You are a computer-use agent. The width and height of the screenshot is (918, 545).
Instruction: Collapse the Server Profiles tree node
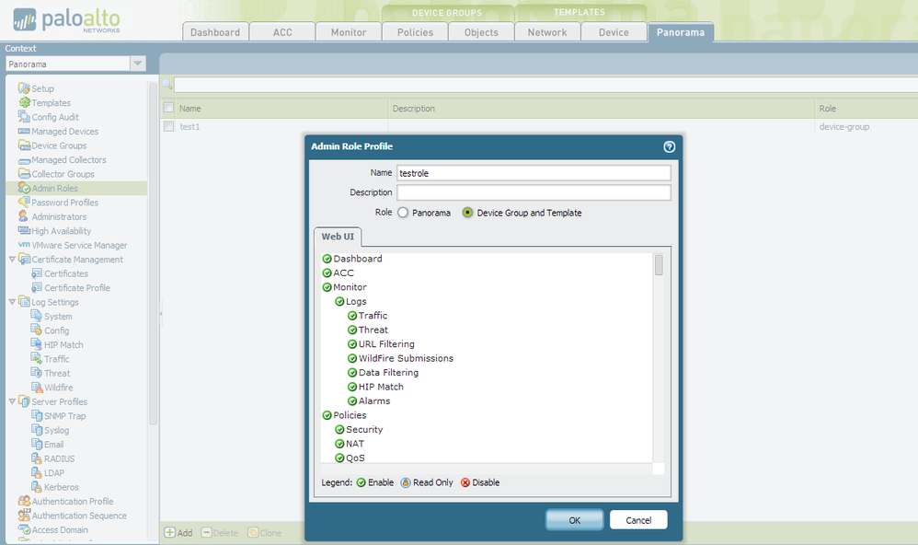[12, 401]
